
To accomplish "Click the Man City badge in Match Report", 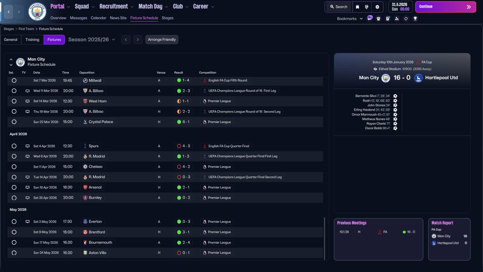I will point(434,236).
